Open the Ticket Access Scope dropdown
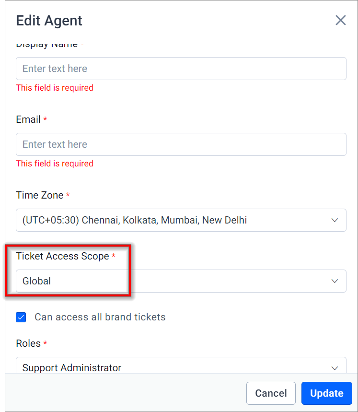Viewport: 358px width, 412px height. point(181,281)
